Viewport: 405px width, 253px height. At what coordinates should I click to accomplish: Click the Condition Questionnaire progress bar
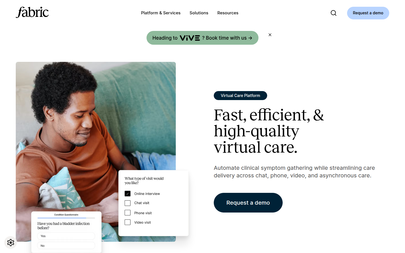point(66,218)
